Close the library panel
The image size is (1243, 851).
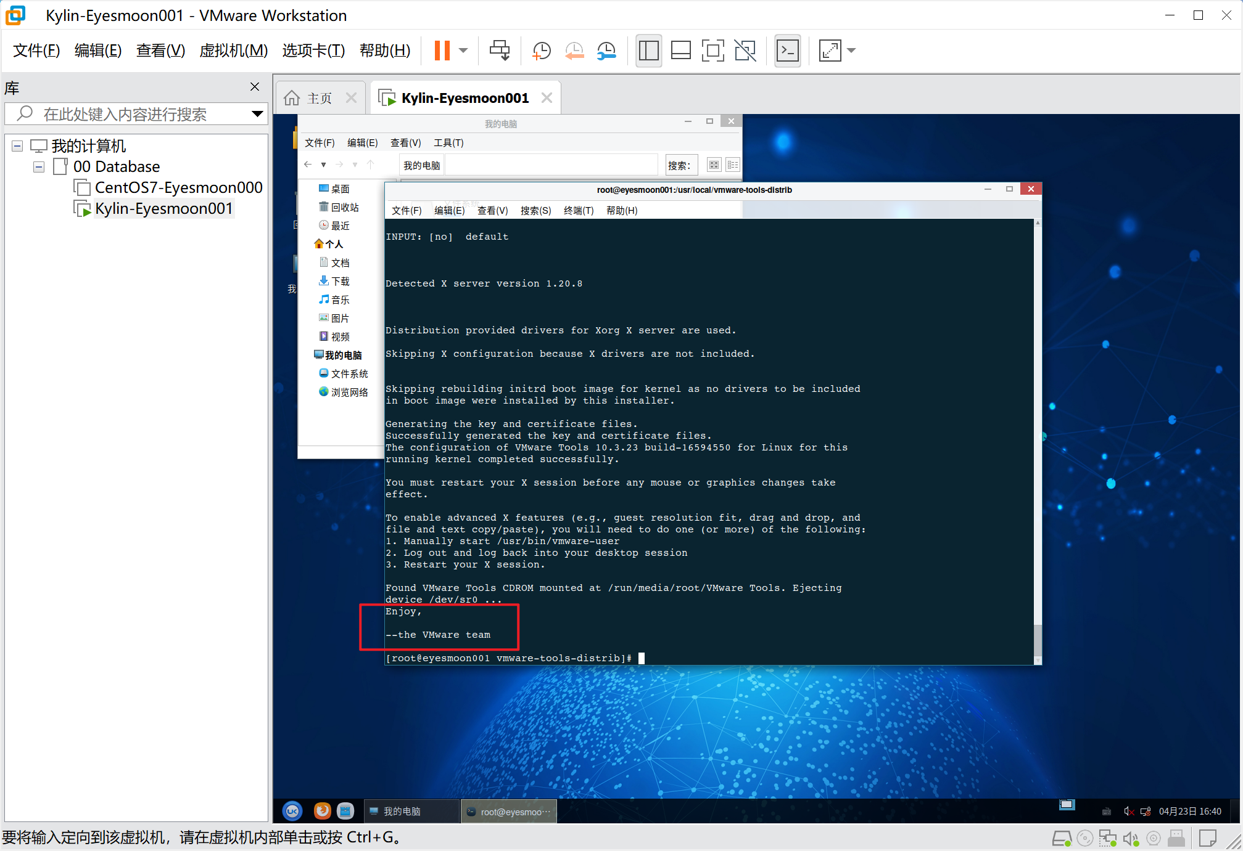(x=255, y=87)
